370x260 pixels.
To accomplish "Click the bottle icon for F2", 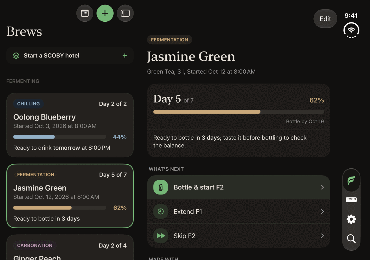I will (161, 187).
